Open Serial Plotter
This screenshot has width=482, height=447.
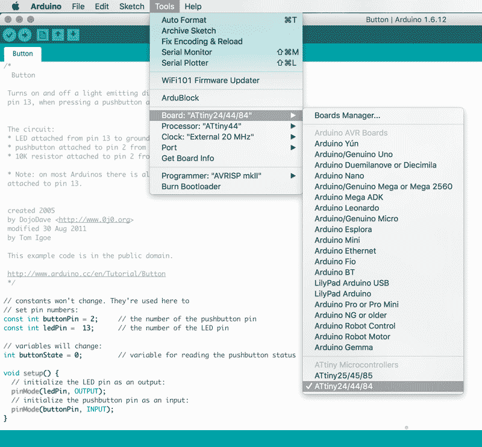pos(226,63)
